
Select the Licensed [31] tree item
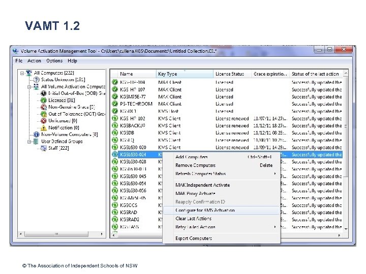click(x=62, y=100)
